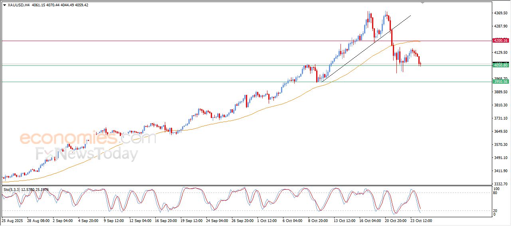The width and height of the screenshot is (511, 226).
Task: Click the last candlestick on the chart
Action: 421,64
